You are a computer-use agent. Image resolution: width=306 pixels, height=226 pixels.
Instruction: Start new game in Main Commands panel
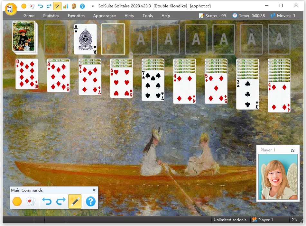pos(17,202)
